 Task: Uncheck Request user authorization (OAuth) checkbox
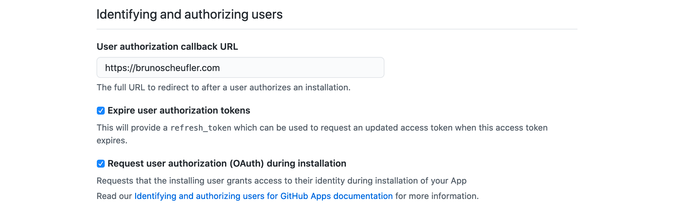(x=101, y=164)
